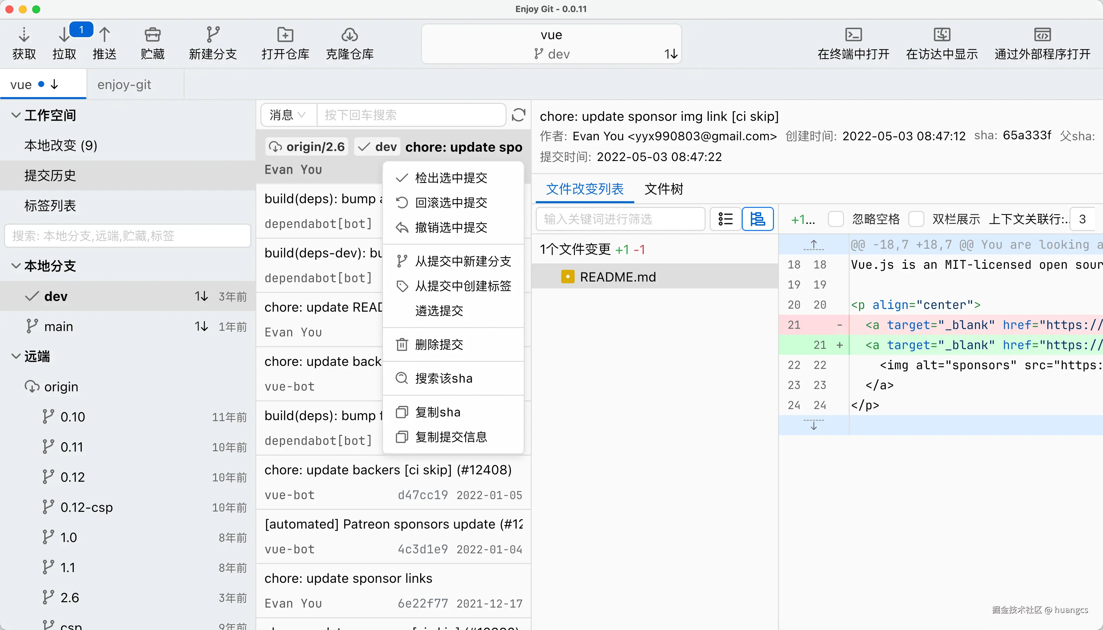This screenshot has height=630, width=1103.
Task: Stash changes via the 贮藏 icon
Action: point(152,42)
